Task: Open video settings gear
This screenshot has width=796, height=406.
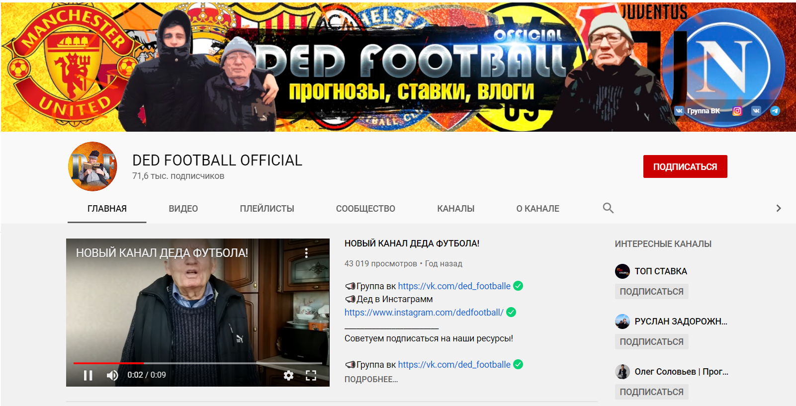Action: click(x=288, y=375)
